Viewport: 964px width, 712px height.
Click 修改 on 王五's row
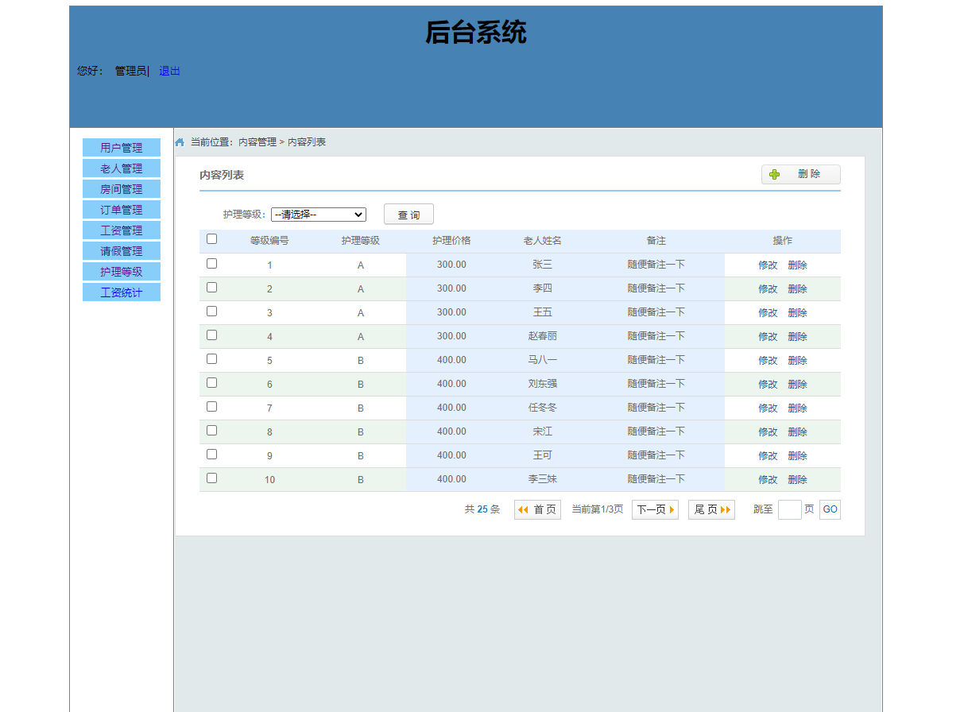[x=766, y=311]
